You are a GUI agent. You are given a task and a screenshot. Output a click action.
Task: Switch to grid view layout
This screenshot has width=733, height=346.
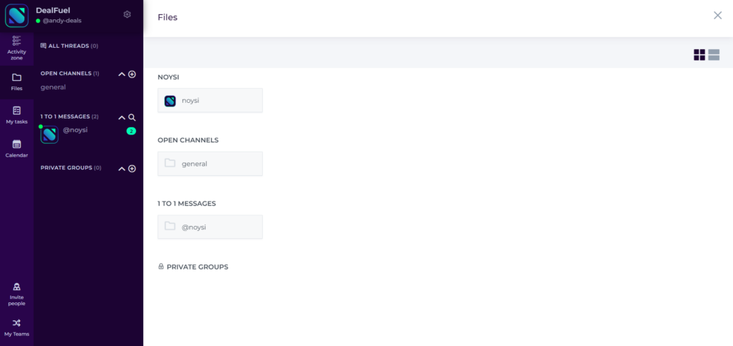699,54
